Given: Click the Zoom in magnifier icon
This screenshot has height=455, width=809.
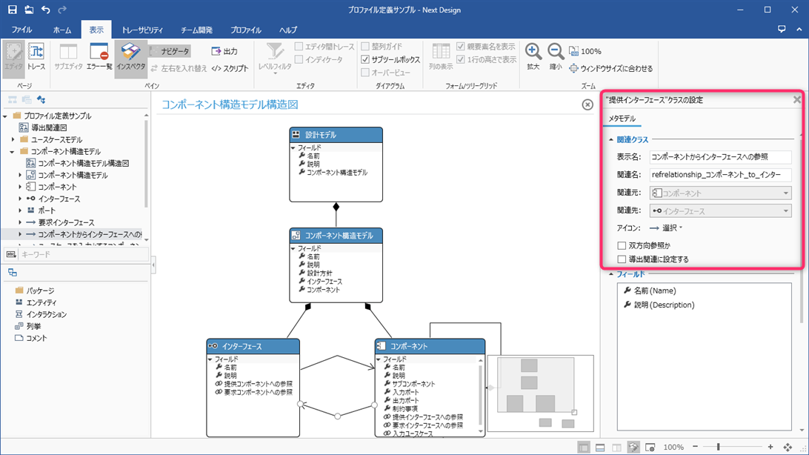Looking at the screenshot, I should pyautogui.click(x=533, y=56).
